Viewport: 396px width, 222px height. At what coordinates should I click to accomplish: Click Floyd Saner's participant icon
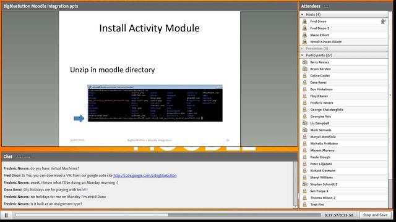[x=305, y=96]
